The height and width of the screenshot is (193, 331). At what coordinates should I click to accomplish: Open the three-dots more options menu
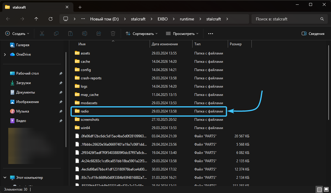click(210, 34)
